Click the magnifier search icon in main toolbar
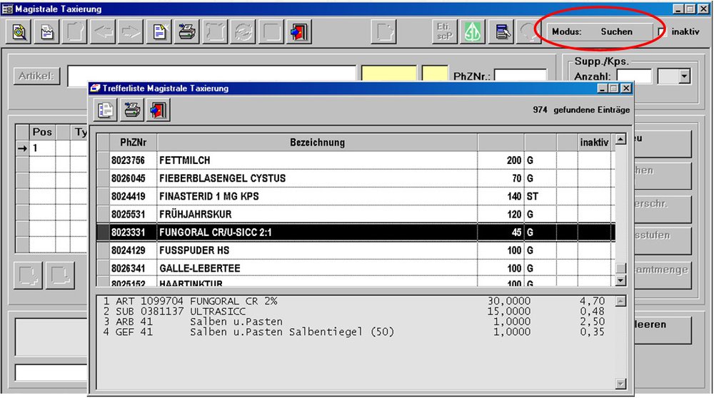Image resolution: width=714 pixels, height=398 pixels. (x=19, y=32)
